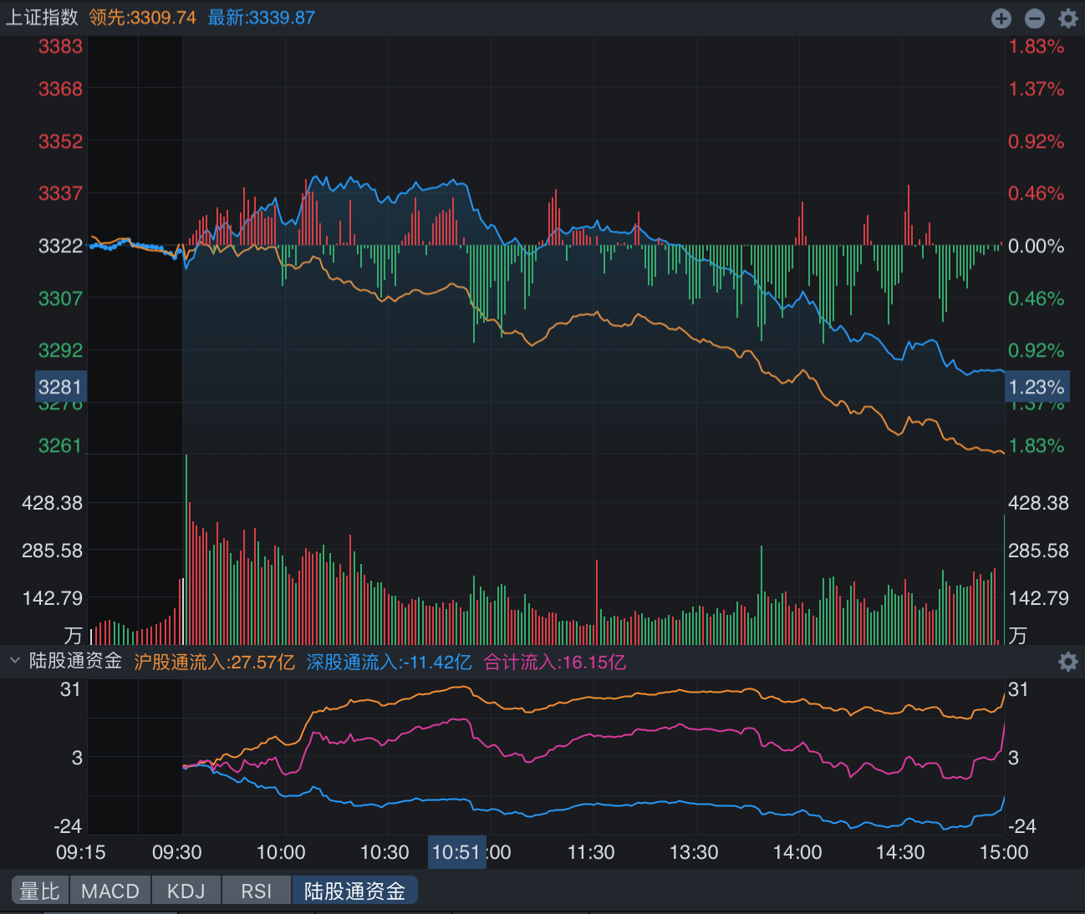1085x914 pixels.
Task: Click the 上证指数 chart title
Action: (42, 18)
